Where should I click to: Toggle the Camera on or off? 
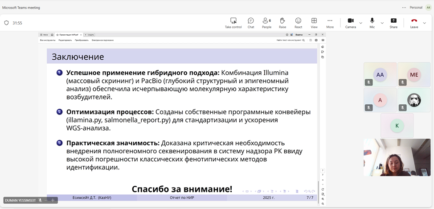point(350,23)
